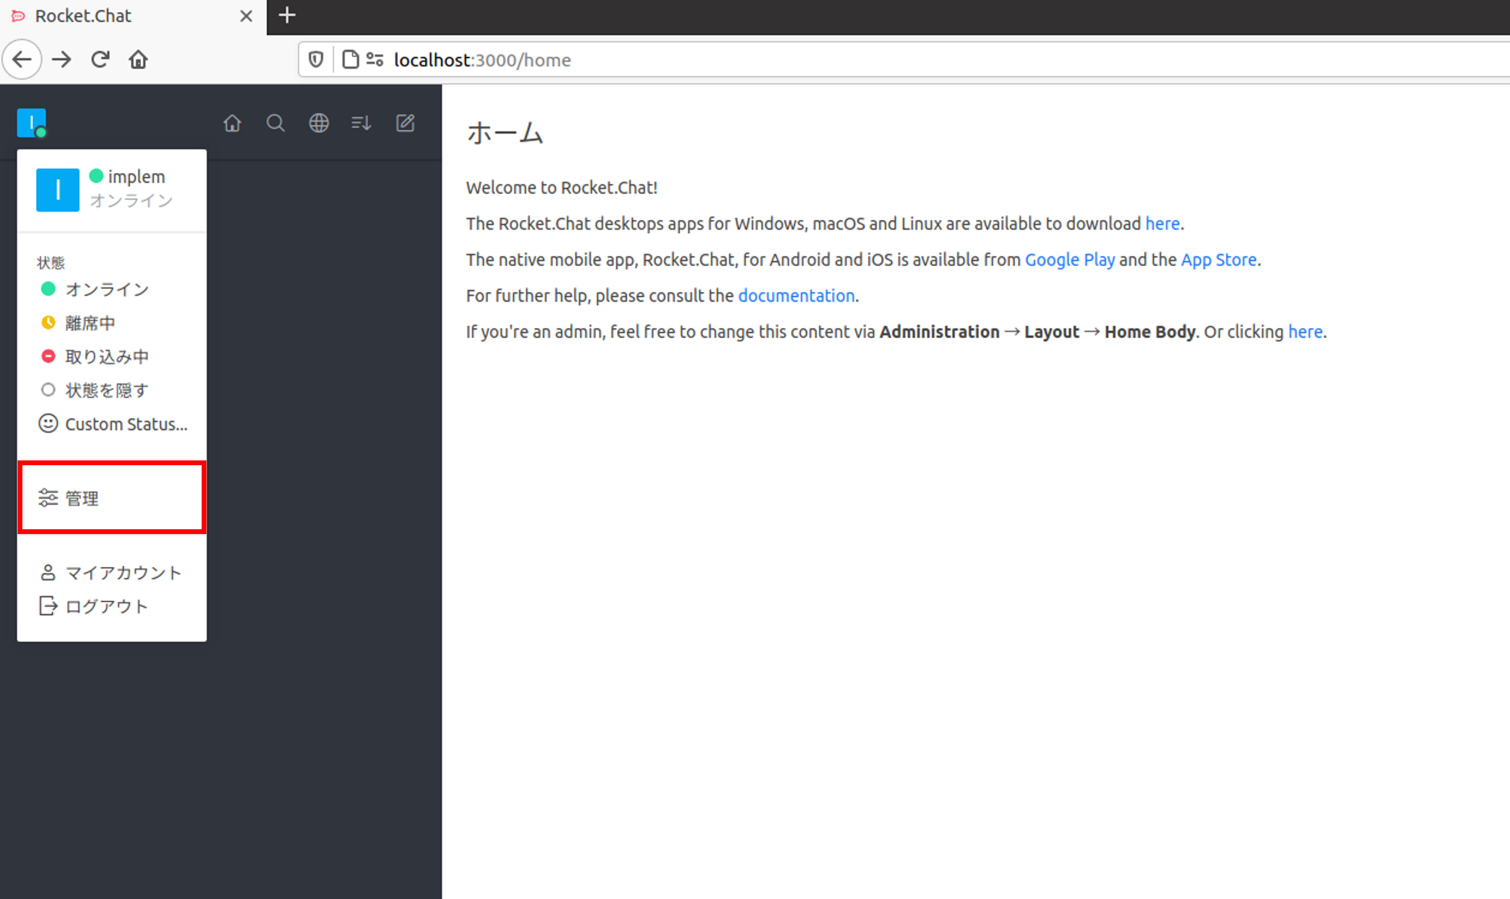Click the ホーム page heading
This screenshot has width=1510, height=899.
[505, 133]
